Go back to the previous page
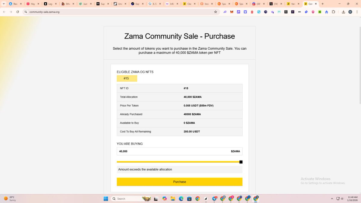The height and width of the screenshot is (203, 361). 4,12
